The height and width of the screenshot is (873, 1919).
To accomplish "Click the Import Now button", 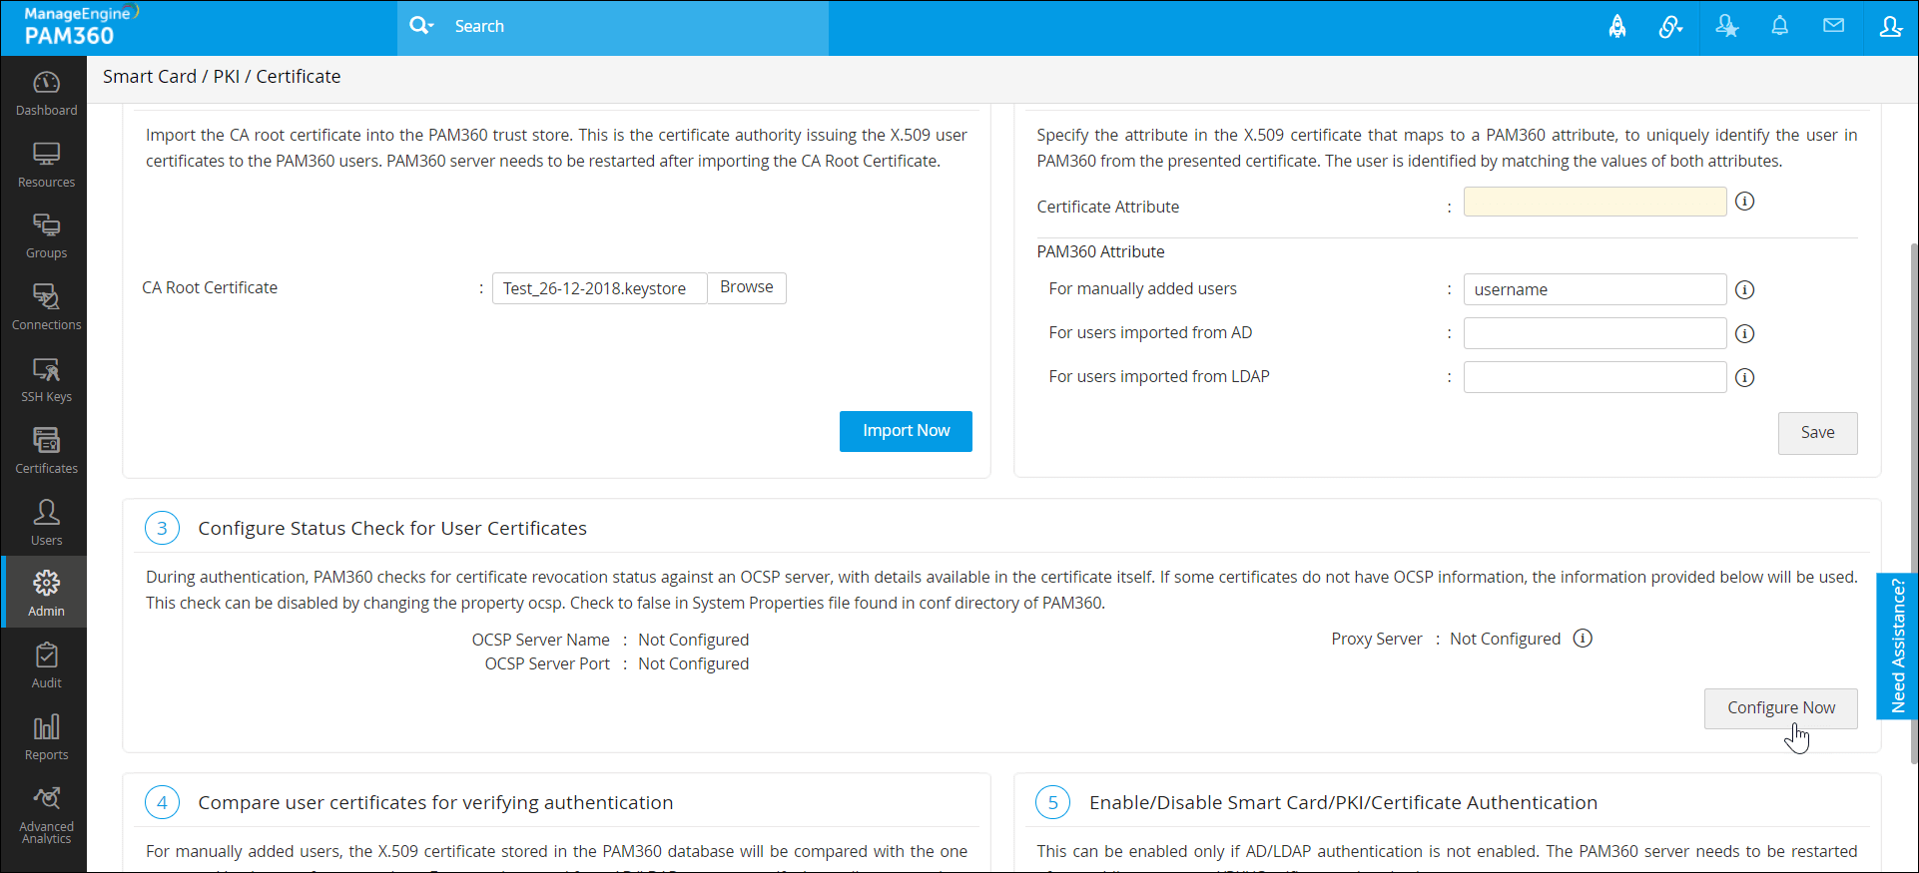I will tap(906, 431).
